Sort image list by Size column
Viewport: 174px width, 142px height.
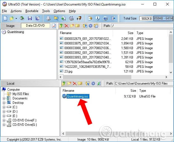point(124,33)
